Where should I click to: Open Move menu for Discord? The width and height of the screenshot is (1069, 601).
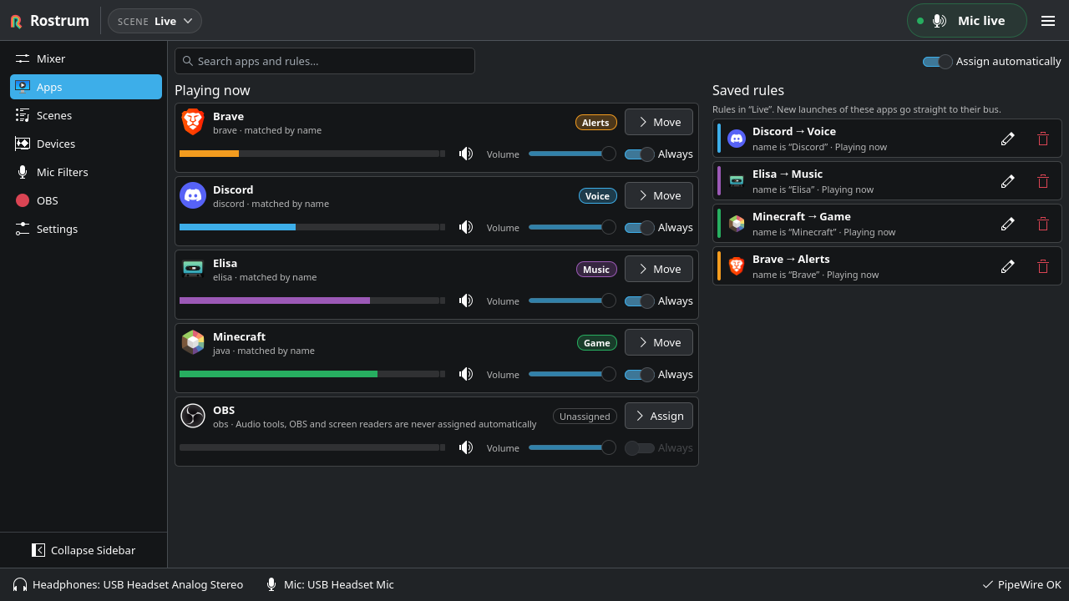[x=659, y=195]
